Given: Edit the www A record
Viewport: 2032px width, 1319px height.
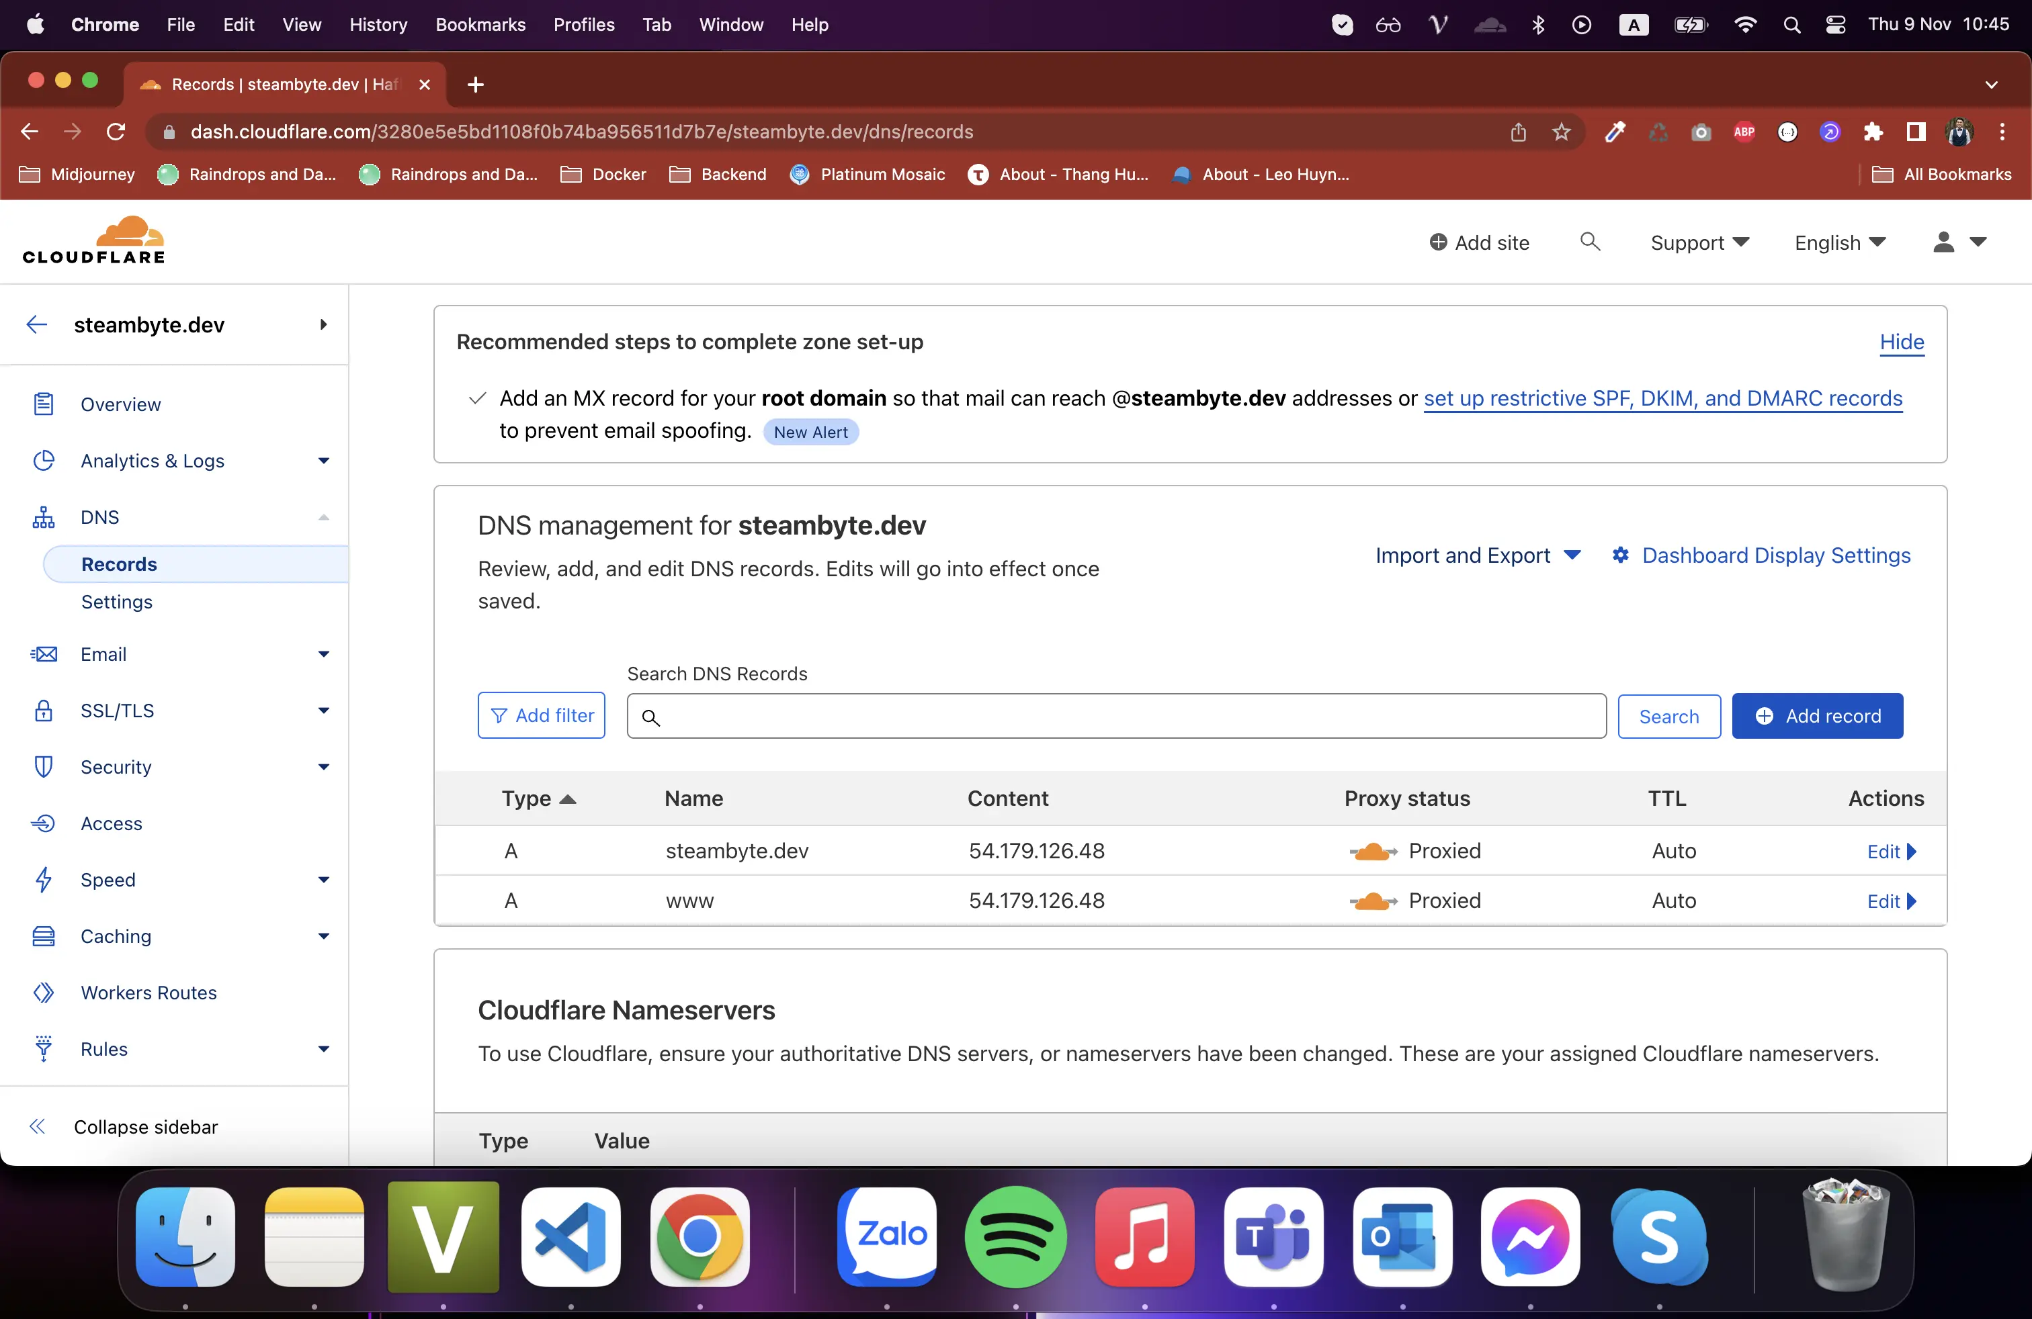Looking at the screenshot, I should 1891,901.
